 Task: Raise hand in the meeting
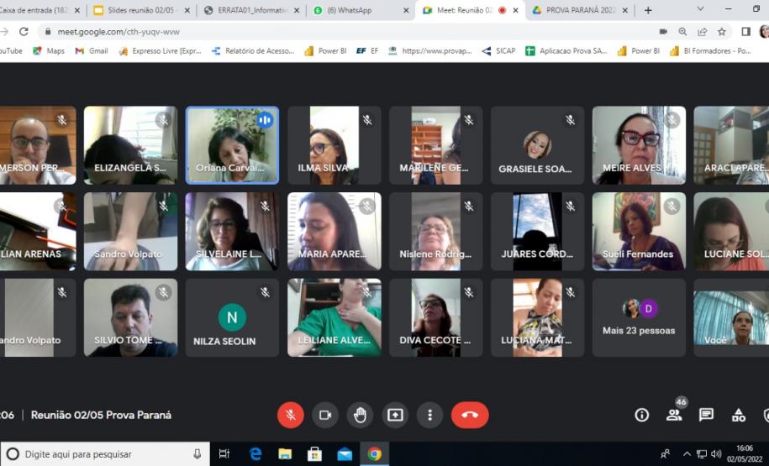point(360,415)
